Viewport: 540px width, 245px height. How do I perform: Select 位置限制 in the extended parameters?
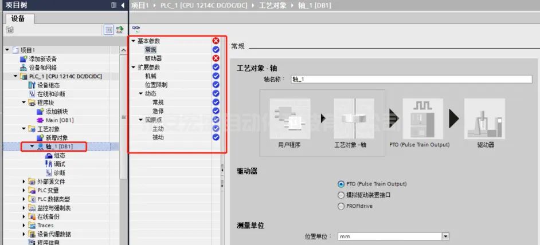[x=156, y=85]
